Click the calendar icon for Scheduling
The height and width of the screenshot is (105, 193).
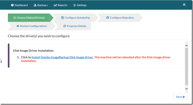(x=62, y=18)
